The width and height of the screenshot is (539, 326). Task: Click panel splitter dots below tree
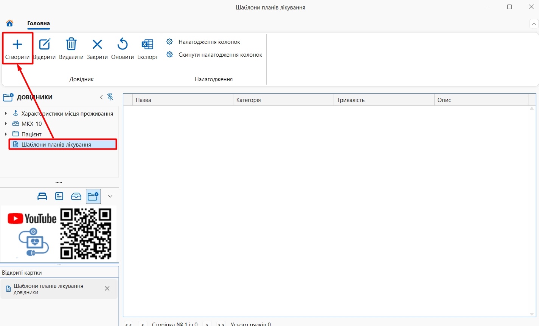coord(59,182)
